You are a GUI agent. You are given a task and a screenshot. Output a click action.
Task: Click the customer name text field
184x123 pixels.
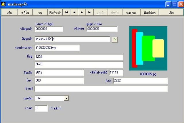tap(72, 39)
